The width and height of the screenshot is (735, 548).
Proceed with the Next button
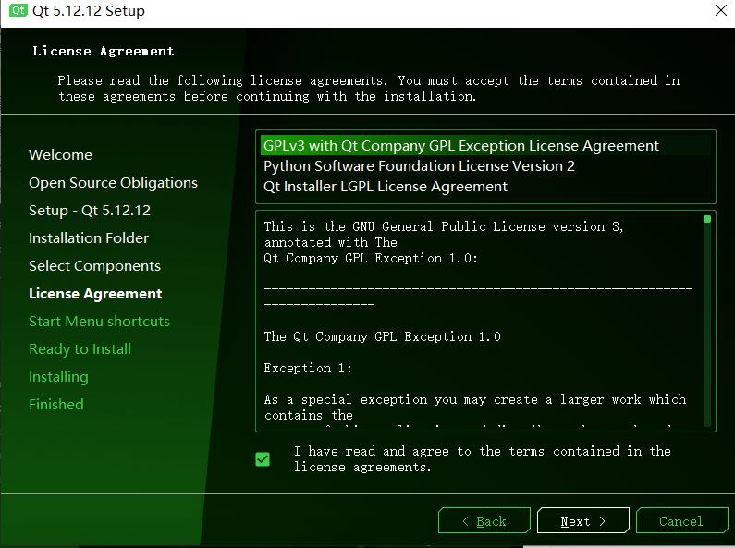pos(583,521)
